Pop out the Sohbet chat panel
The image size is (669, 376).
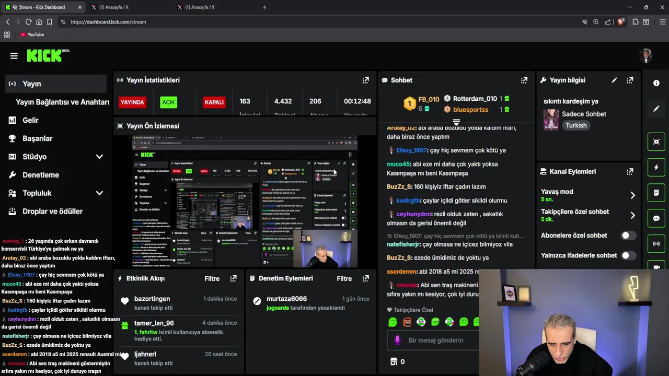[x=524, y=80]
